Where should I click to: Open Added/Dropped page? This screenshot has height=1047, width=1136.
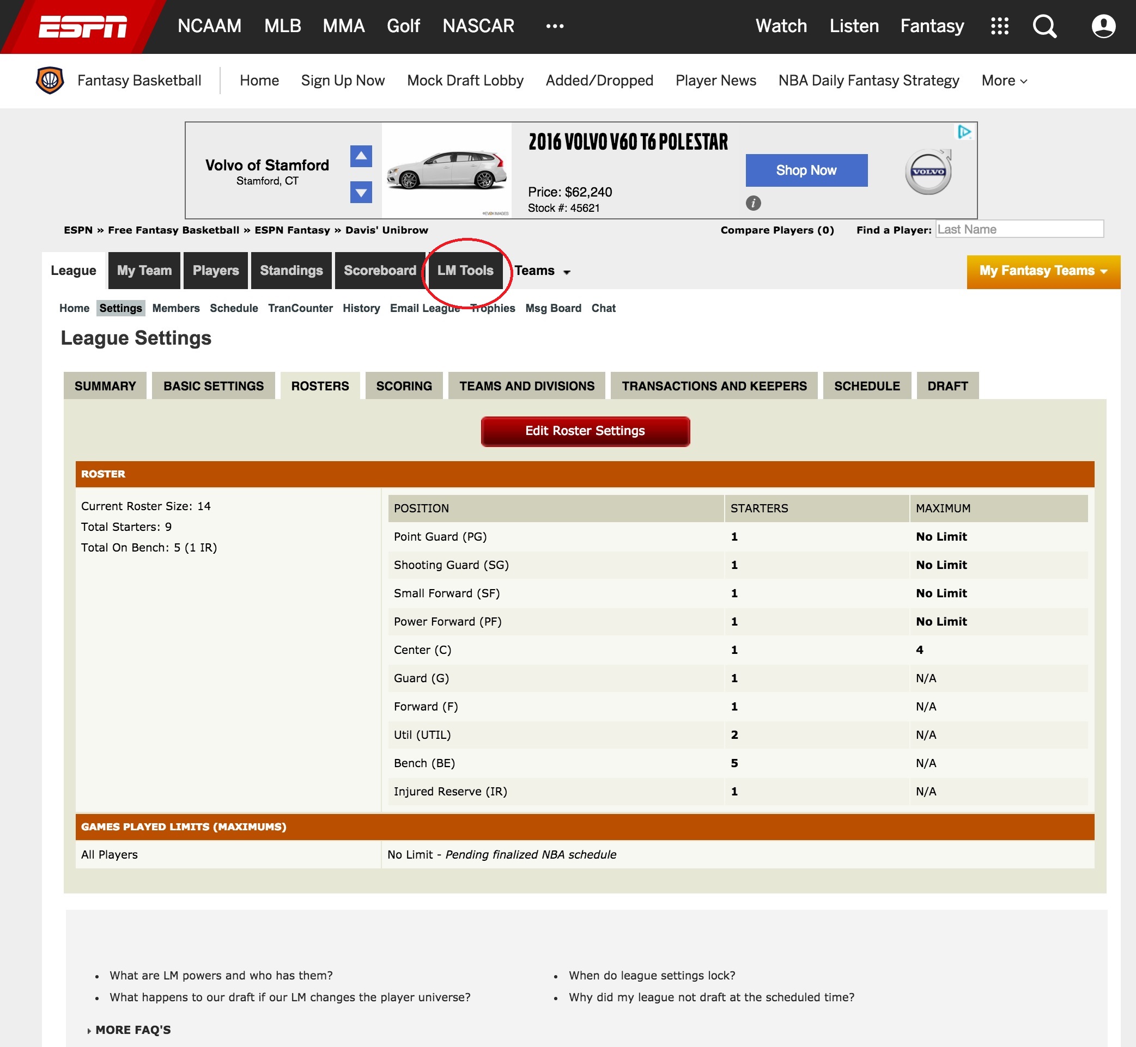click(x=599, y=81)
